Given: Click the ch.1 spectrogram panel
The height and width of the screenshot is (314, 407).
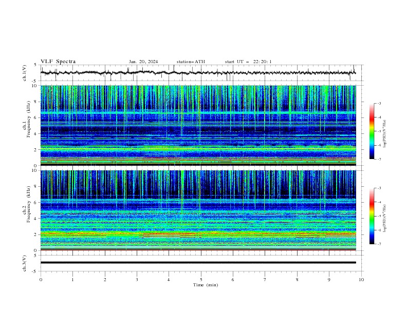Looking at the screenshot, I should (198, 125).
